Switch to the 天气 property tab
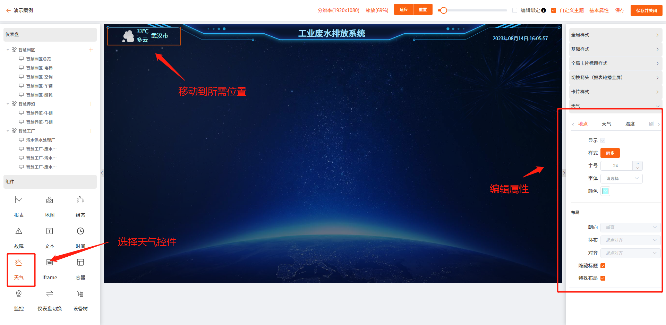The image size is (666, 325). [606, 124]
